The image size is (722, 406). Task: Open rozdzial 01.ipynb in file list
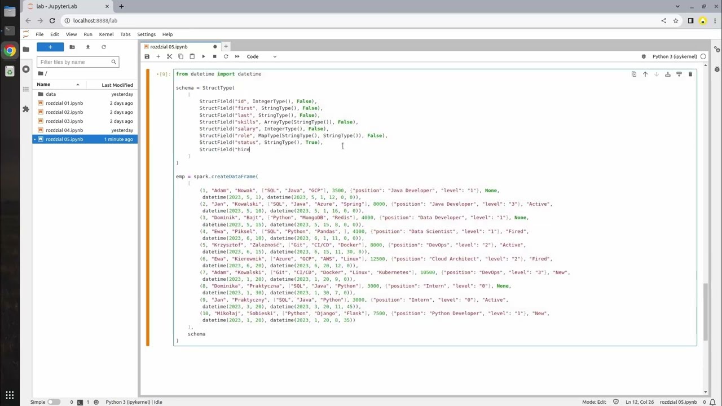85,103
